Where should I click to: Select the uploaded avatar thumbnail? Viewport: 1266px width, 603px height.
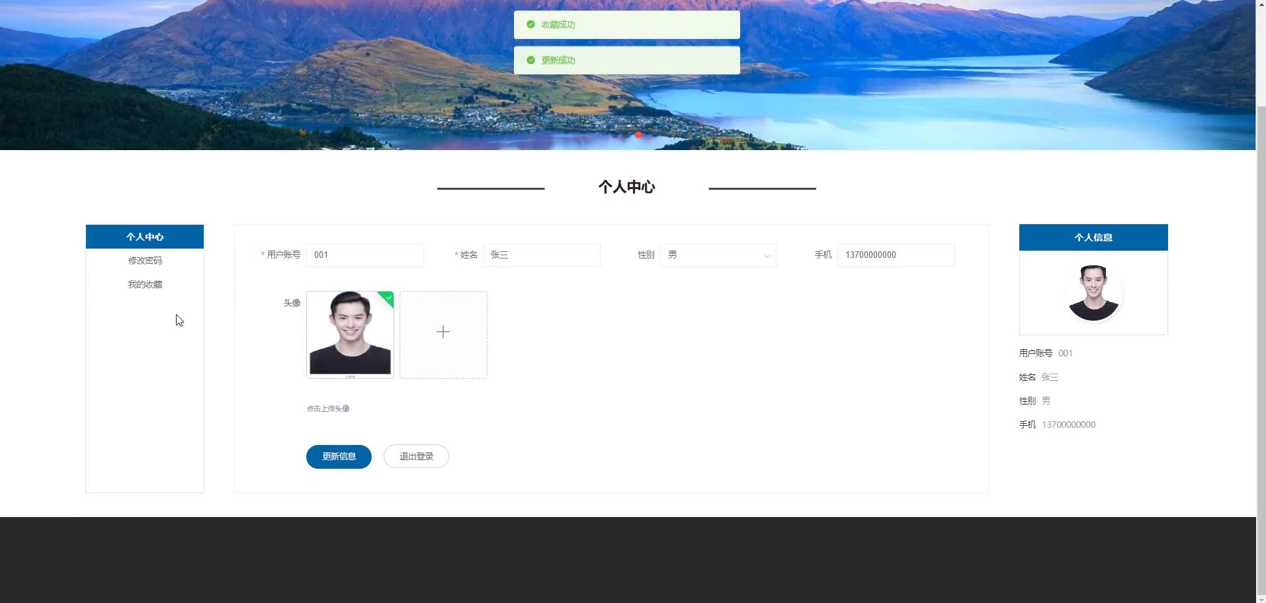point(350,335)
